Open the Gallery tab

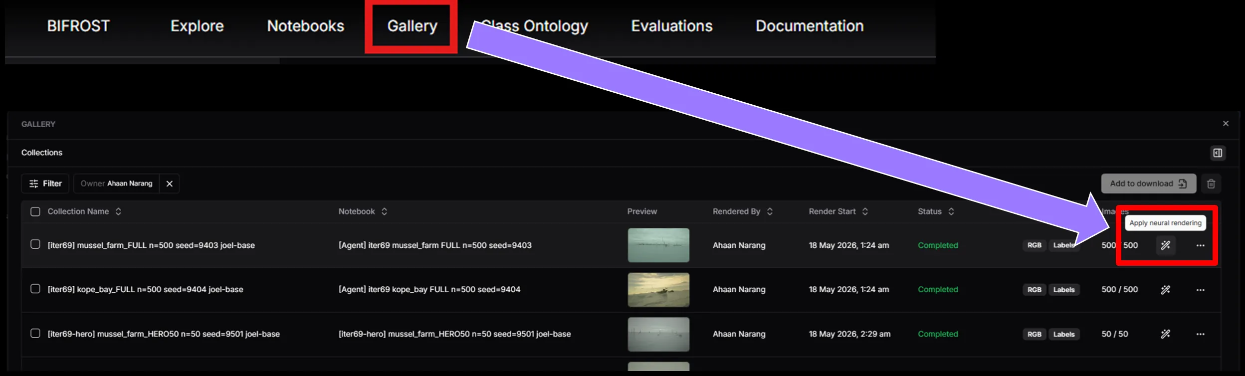tap(412, 26)
